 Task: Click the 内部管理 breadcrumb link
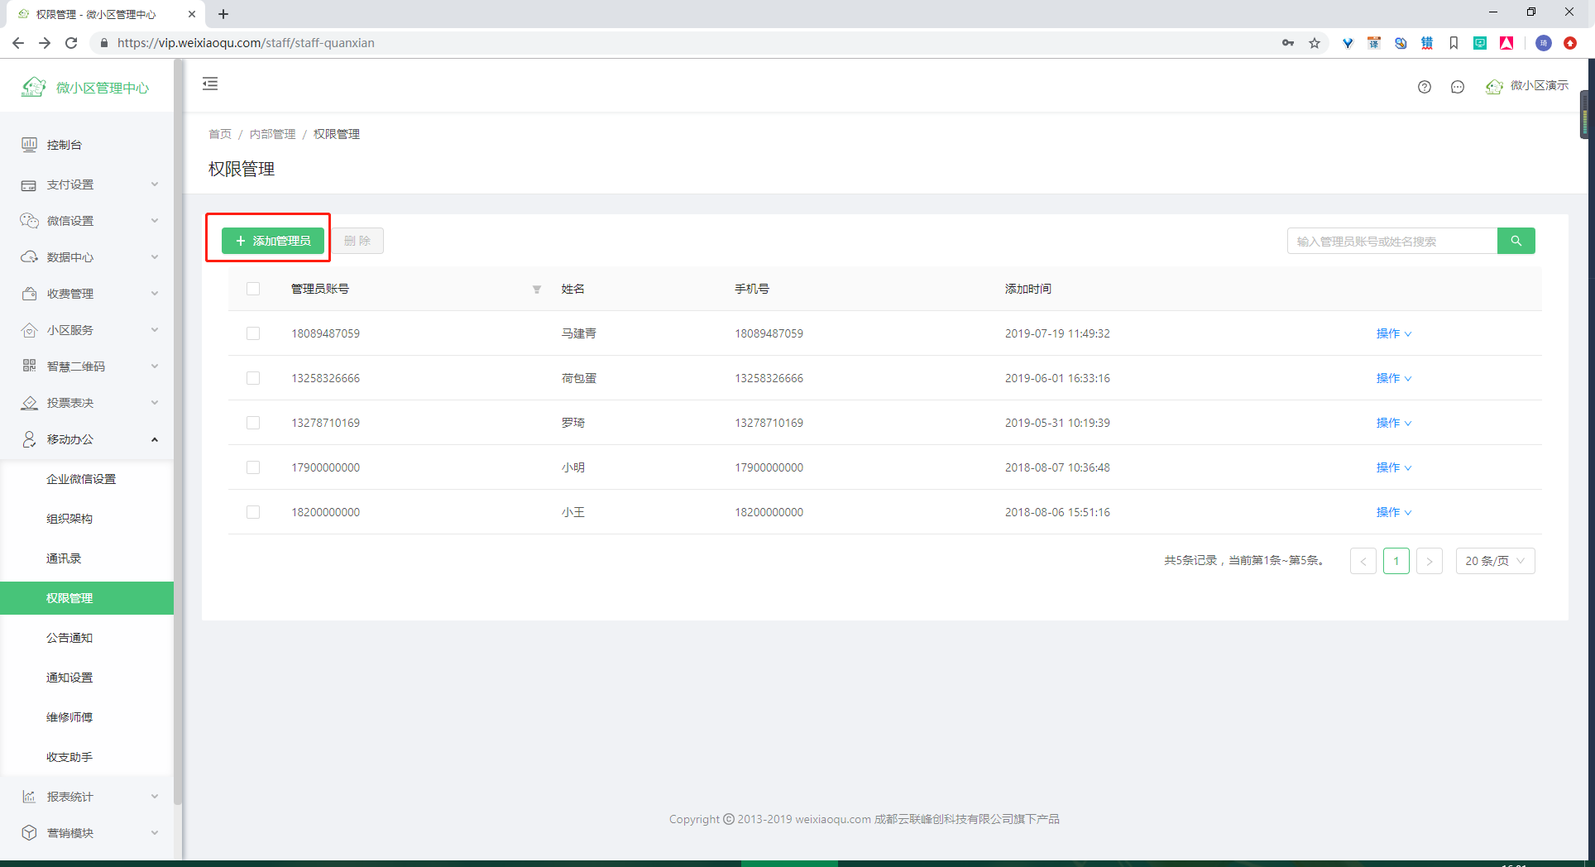(x=272, y=134)
